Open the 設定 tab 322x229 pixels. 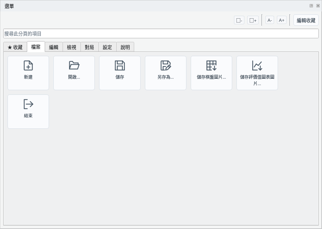pyautogui.click(x=107, y=47)
